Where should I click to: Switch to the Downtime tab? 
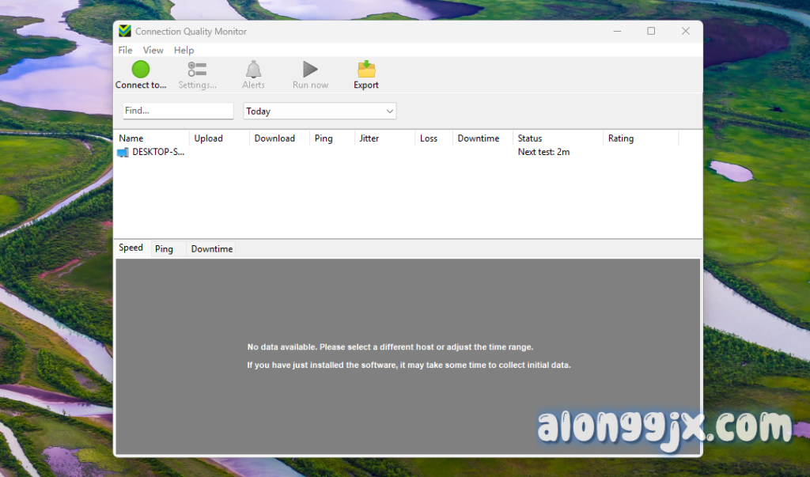(x=211, y=249)
